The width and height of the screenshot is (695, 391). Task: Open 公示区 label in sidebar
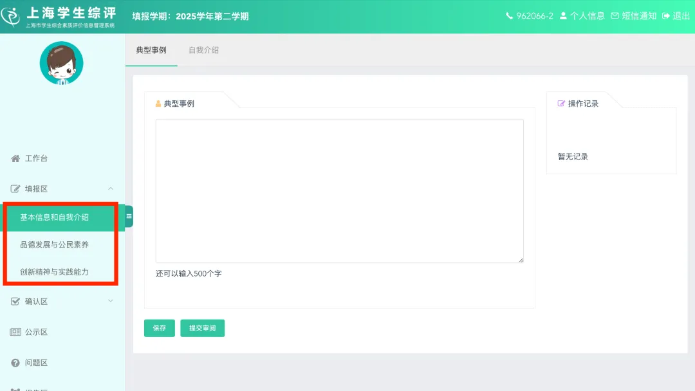(x=36, y=332)
